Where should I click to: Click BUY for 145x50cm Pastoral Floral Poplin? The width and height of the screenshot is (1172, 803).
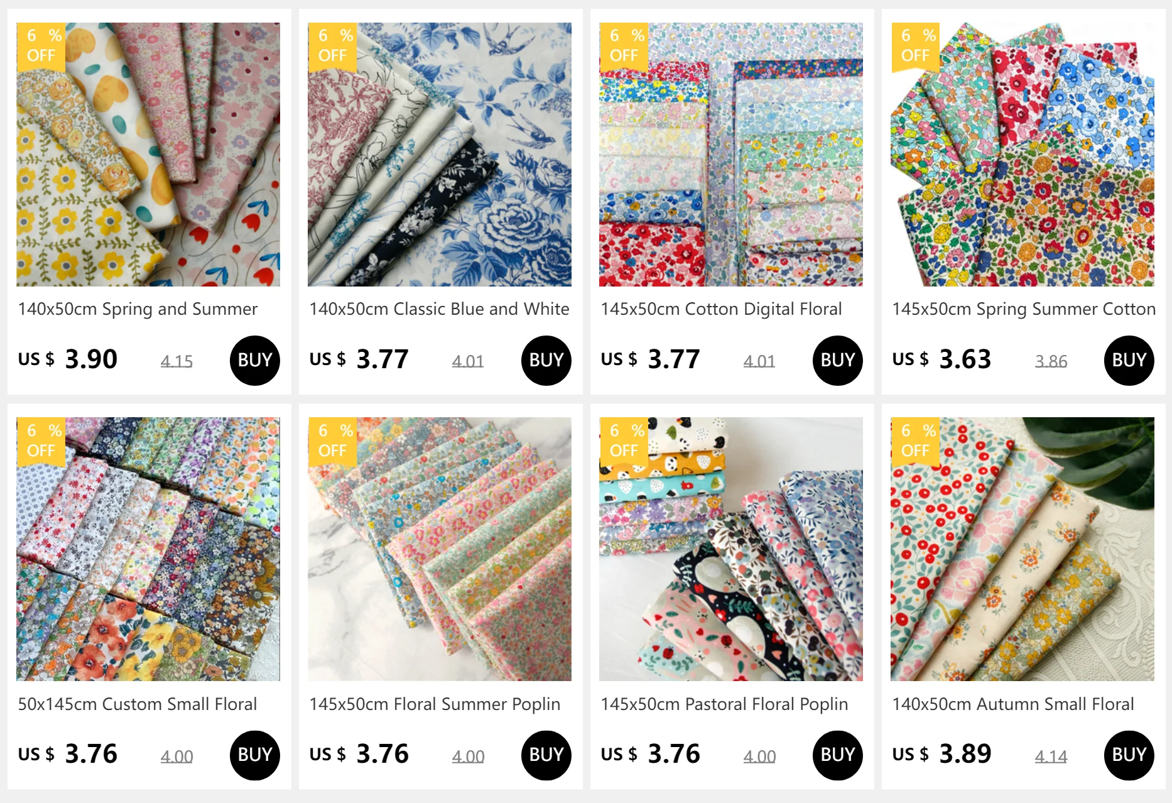pyautogui.click(x=838, y=755)
